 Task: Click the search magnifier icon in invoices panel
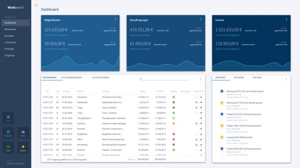[x=141, y=78]
